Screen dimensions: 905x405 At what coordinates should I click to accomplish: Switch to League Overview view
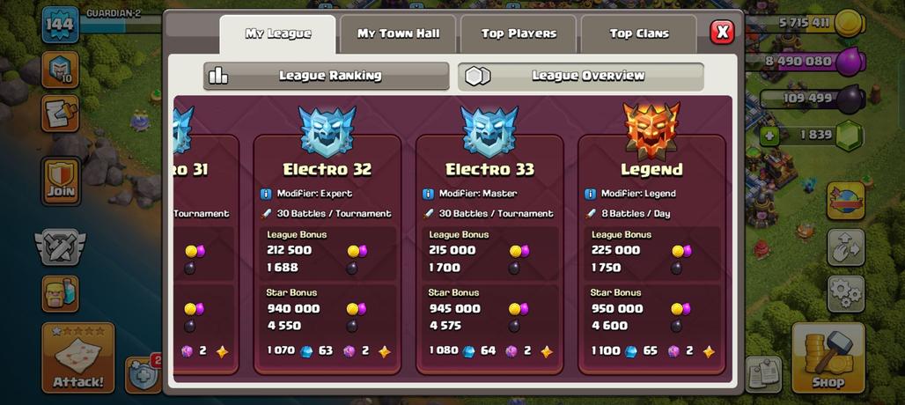click(581, 76)
